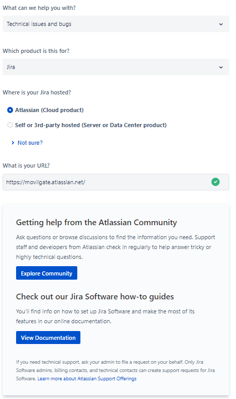Open 'Learn more about Atlassian Support Offerings' link

(87, 379)
